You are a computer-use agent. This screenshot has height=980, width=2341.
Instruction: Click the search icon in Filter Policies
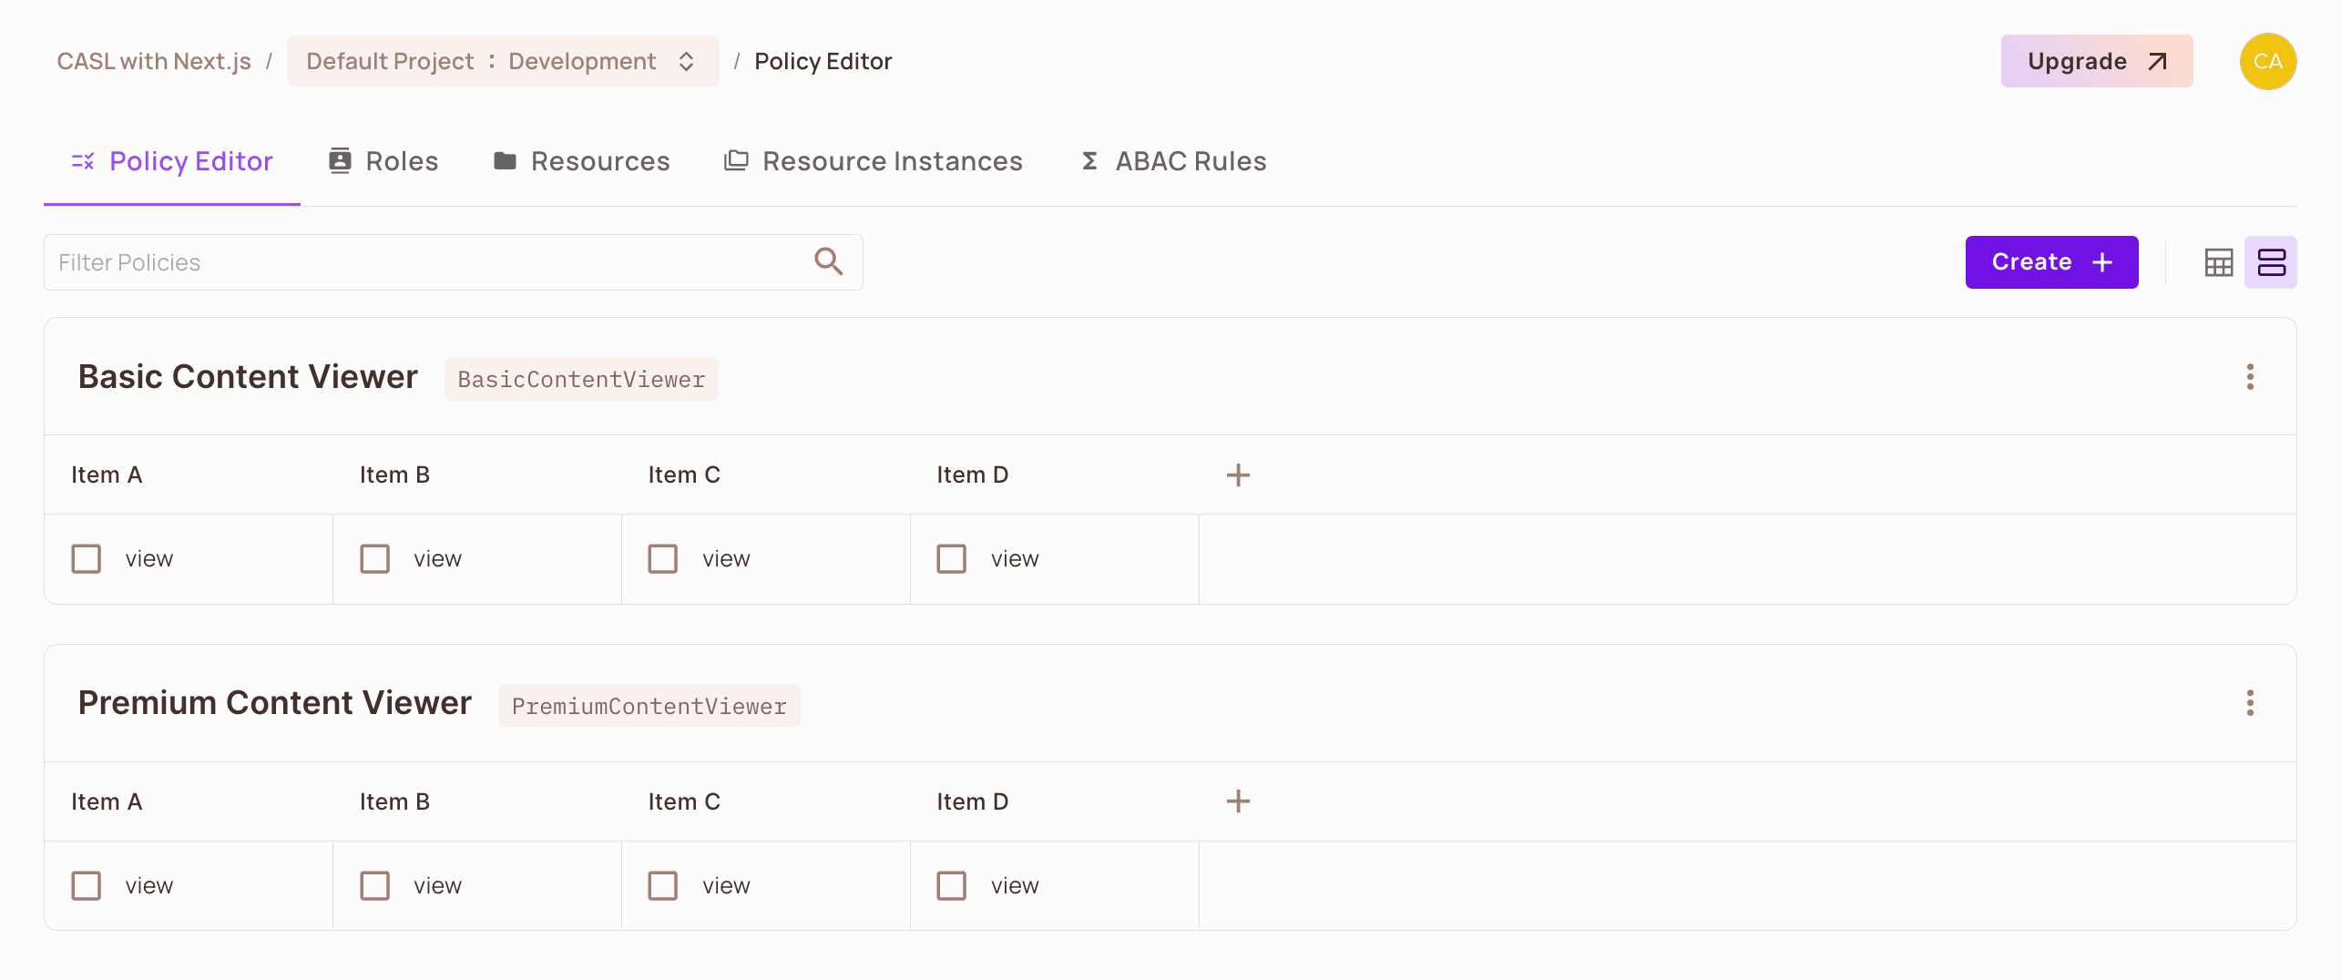pos(828,261)
